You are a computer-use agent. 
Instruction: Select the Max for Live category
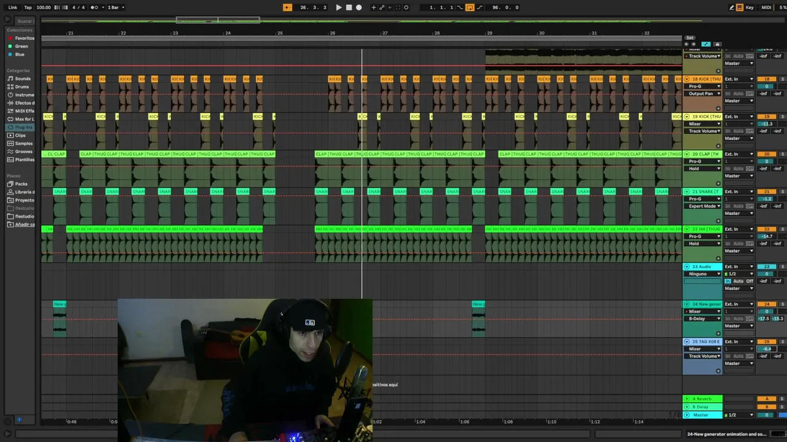coord(21,119)
